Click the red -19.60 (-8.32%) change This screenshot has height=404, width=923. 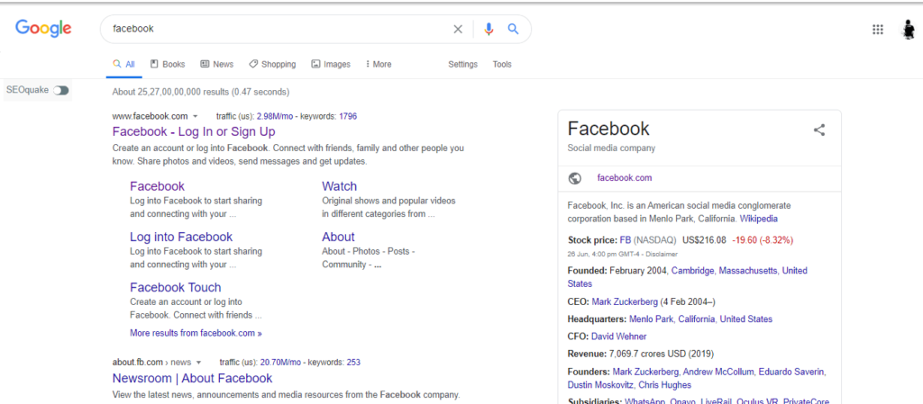[763, 240]
